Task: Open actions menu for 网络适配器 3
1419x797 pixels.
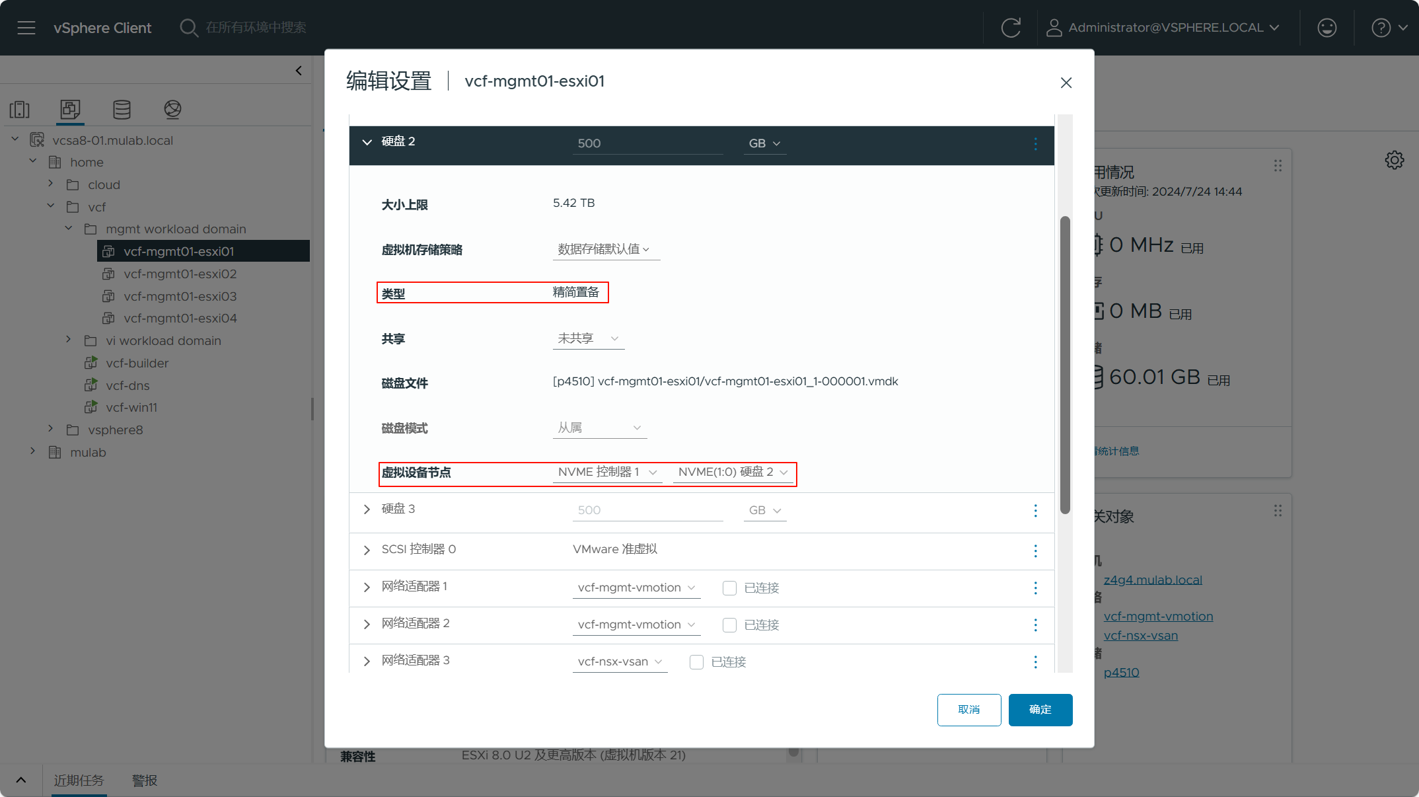Action: (1035, 662)
